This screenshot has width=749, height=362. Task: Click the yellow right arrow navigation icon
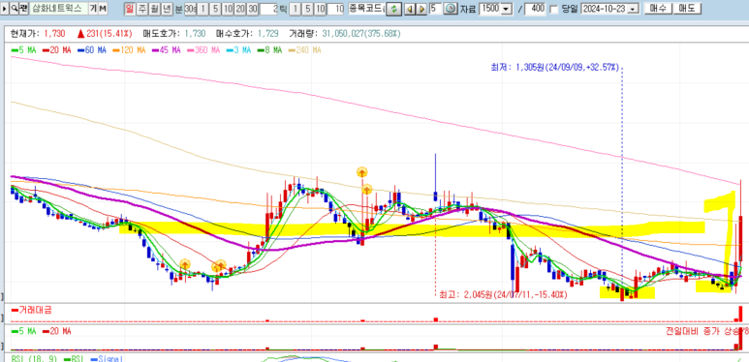tap(421, 9)
